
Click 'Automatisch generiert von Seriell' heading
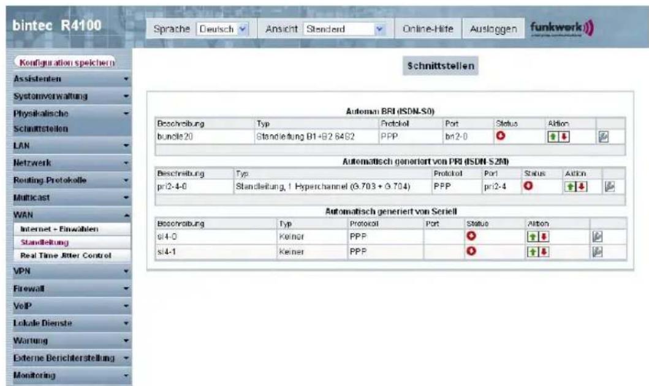pos(391,212)
